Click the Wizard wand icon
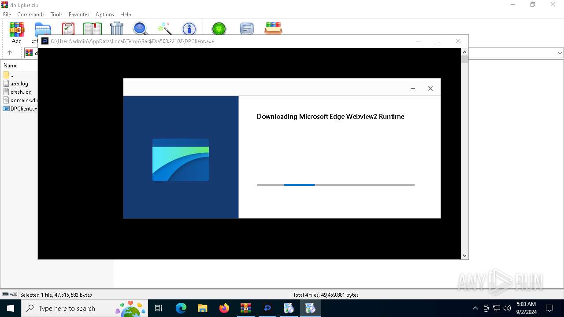Image resolution: width=564 pixels, height=317 pixels. (165, 29)
